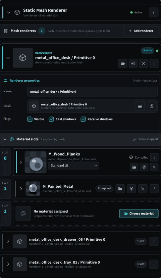
Task: Locate Renderer 0 asset with target icon
Action: pos(133,63)
